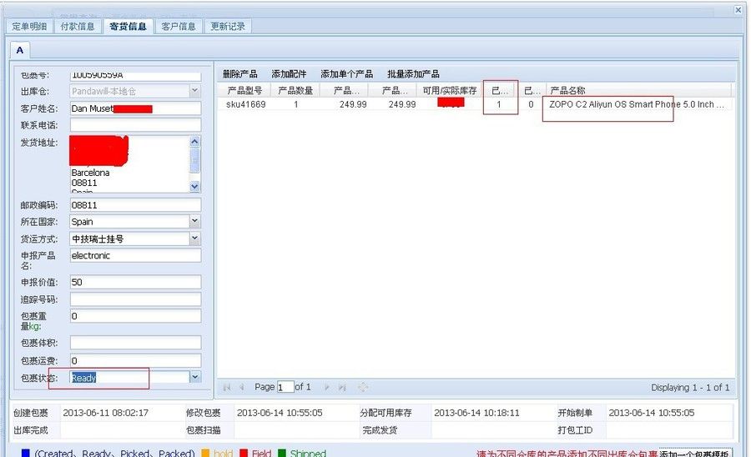
Task: Go to last page in grid pager
Action: pyautogui.click(x=342, y=387)
